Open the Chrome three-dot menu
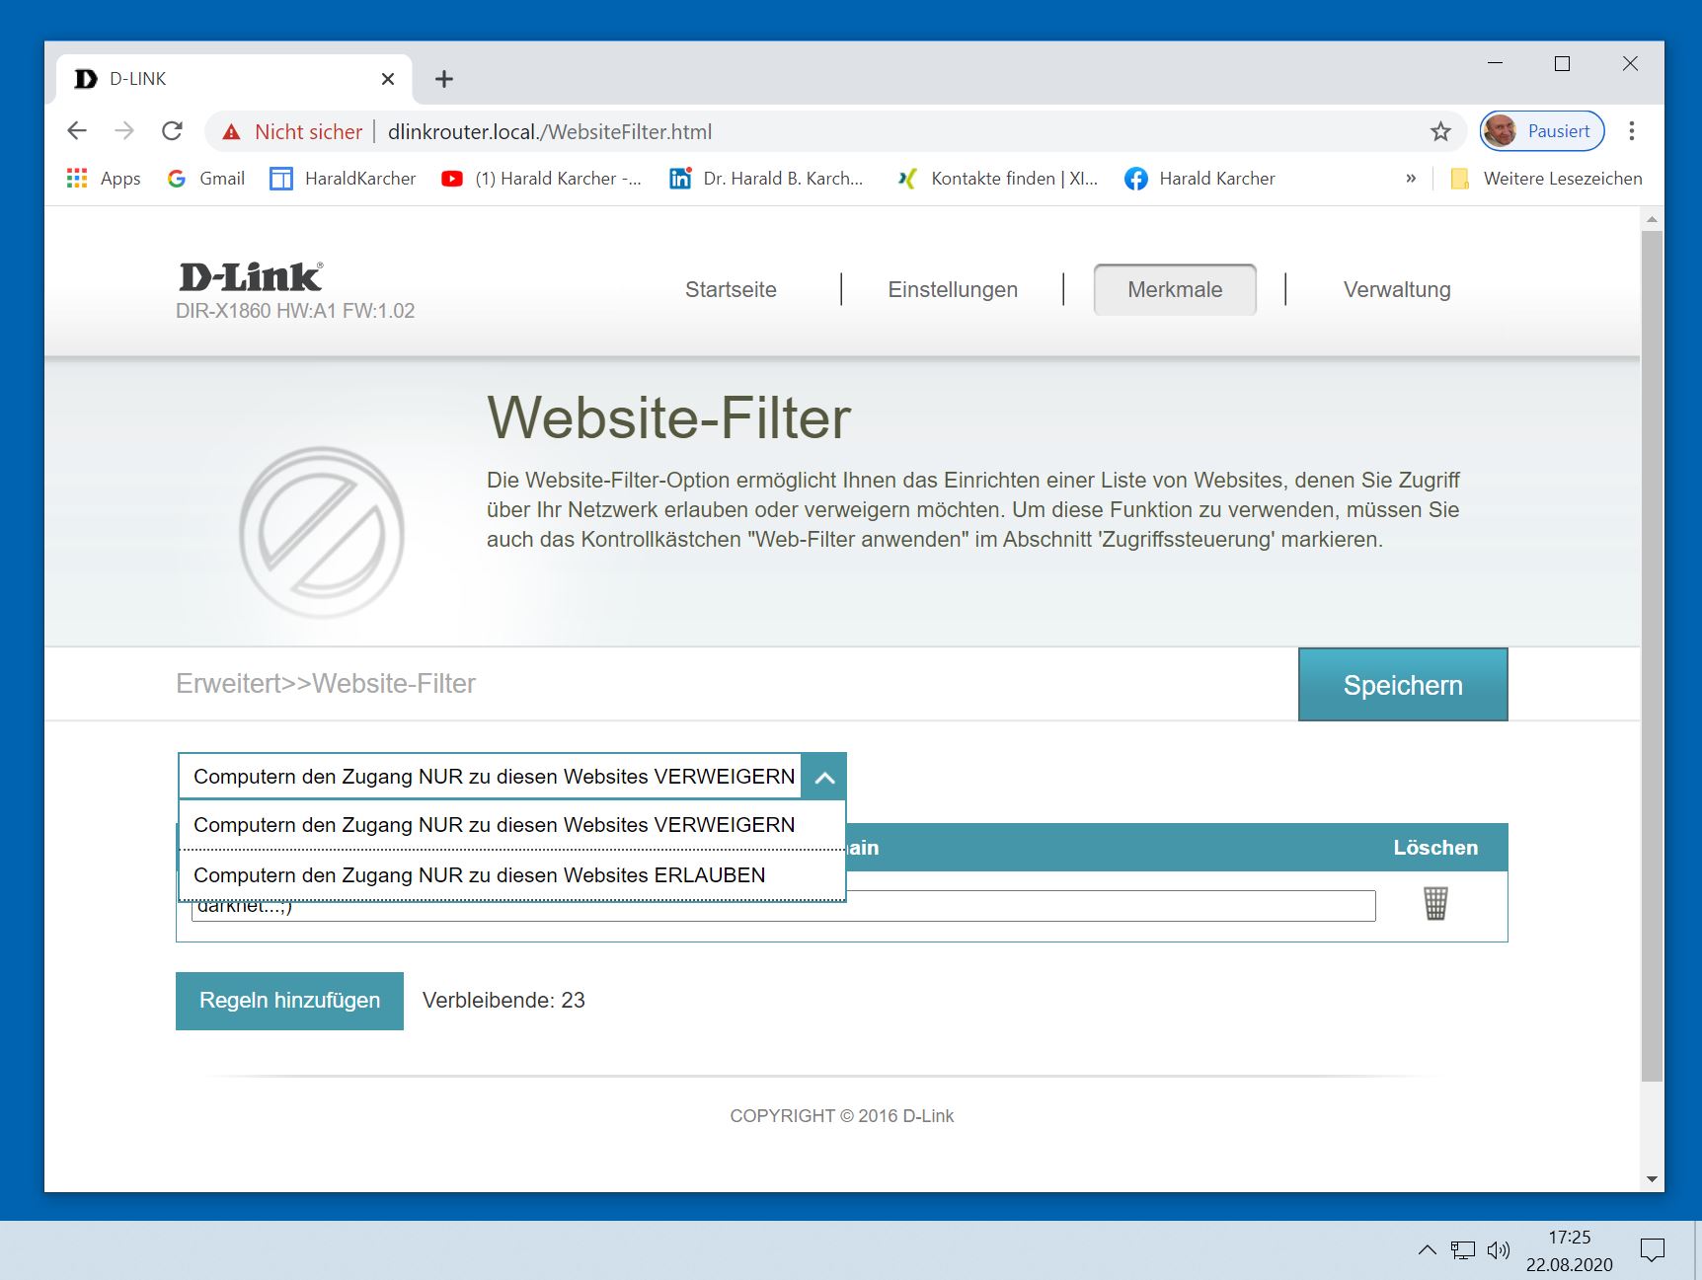The image size is (1702, 1280). [x=1632, y=131]
